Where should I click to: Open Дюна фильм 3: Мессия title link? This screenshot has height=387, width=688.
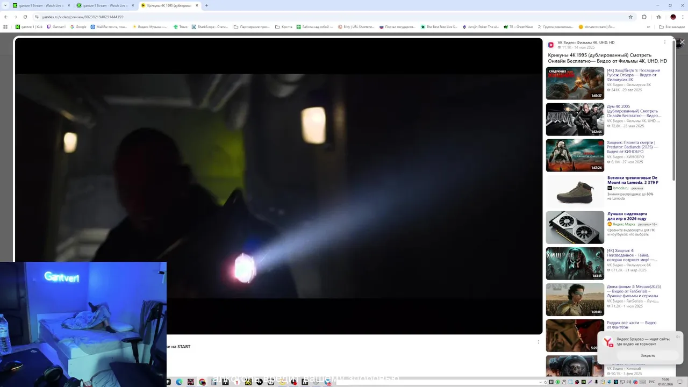[634, 291]
